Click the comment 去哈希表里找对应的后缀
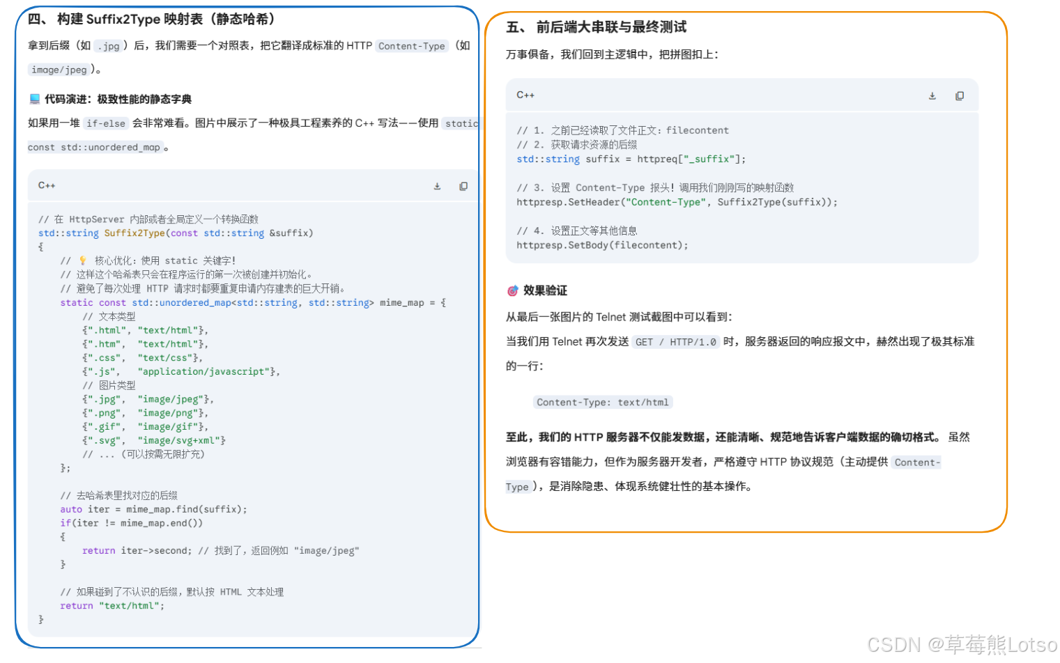 click(x=118, y=496)
